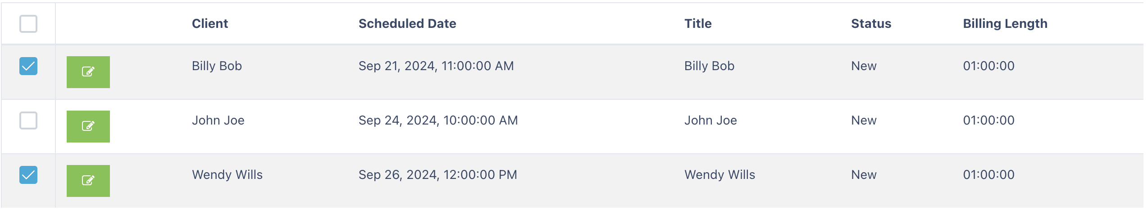Sort by the Scheduled Date column header
This screenshot has height=214, width=1148.
(x=407, y=23)
